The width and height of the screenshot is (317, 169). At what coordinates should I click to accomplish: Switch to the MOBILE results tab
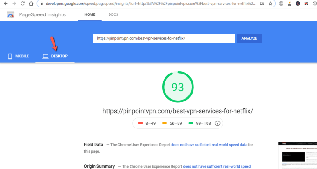point(18,56)
